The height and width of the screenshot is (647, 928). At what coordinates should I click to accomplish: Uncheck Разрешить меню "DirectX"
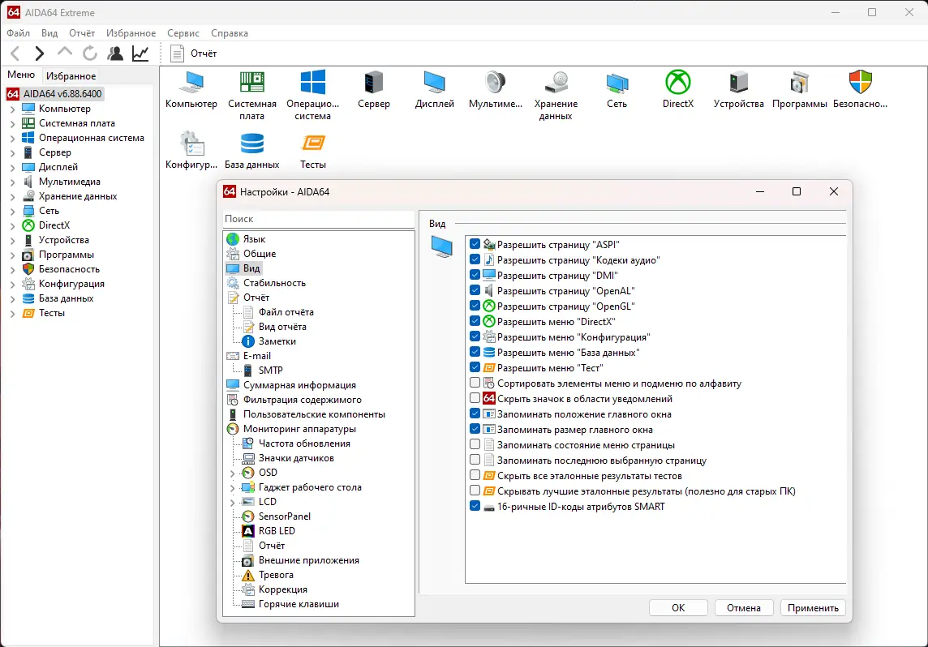[x=475, y=320]
